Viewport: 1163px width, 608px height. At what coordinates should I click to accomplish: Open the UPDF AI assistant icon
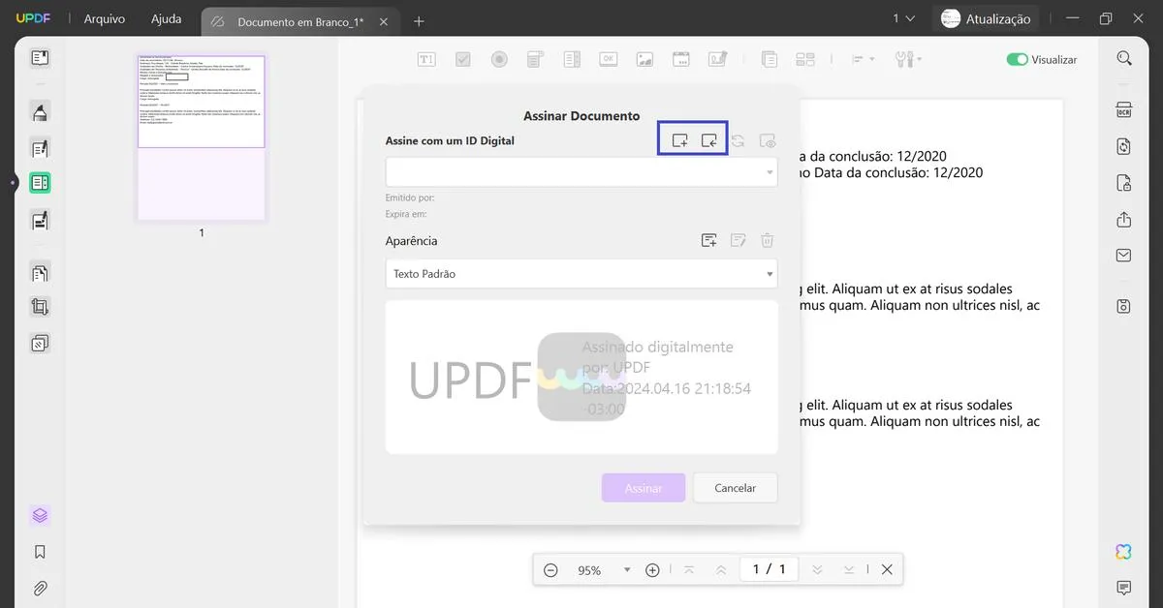click(x=1124, y=552)
